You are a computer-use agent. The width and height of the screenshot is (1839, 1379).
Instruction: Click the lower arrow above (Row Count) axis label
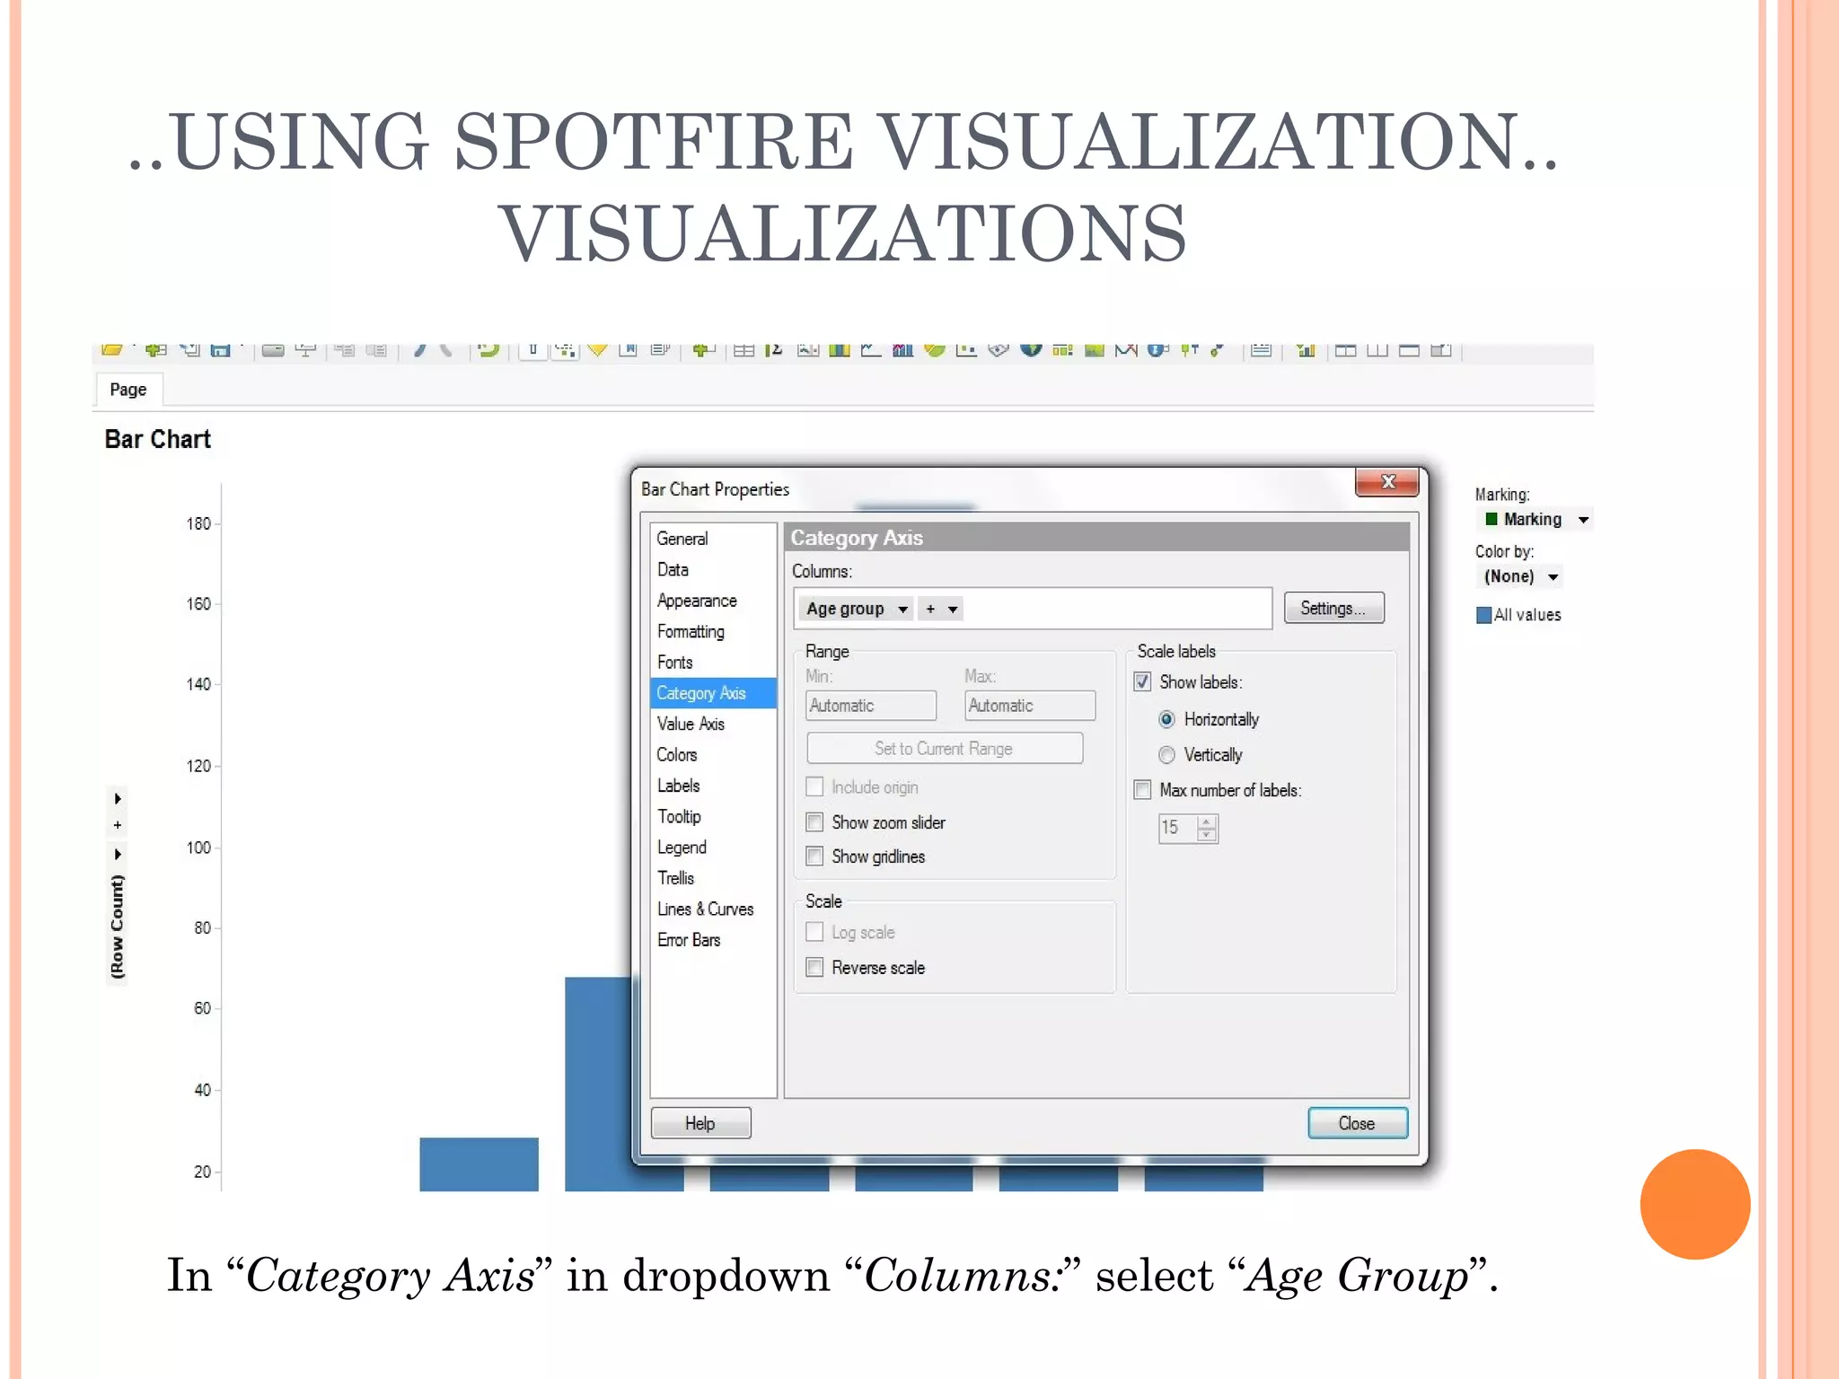[118, 854]
